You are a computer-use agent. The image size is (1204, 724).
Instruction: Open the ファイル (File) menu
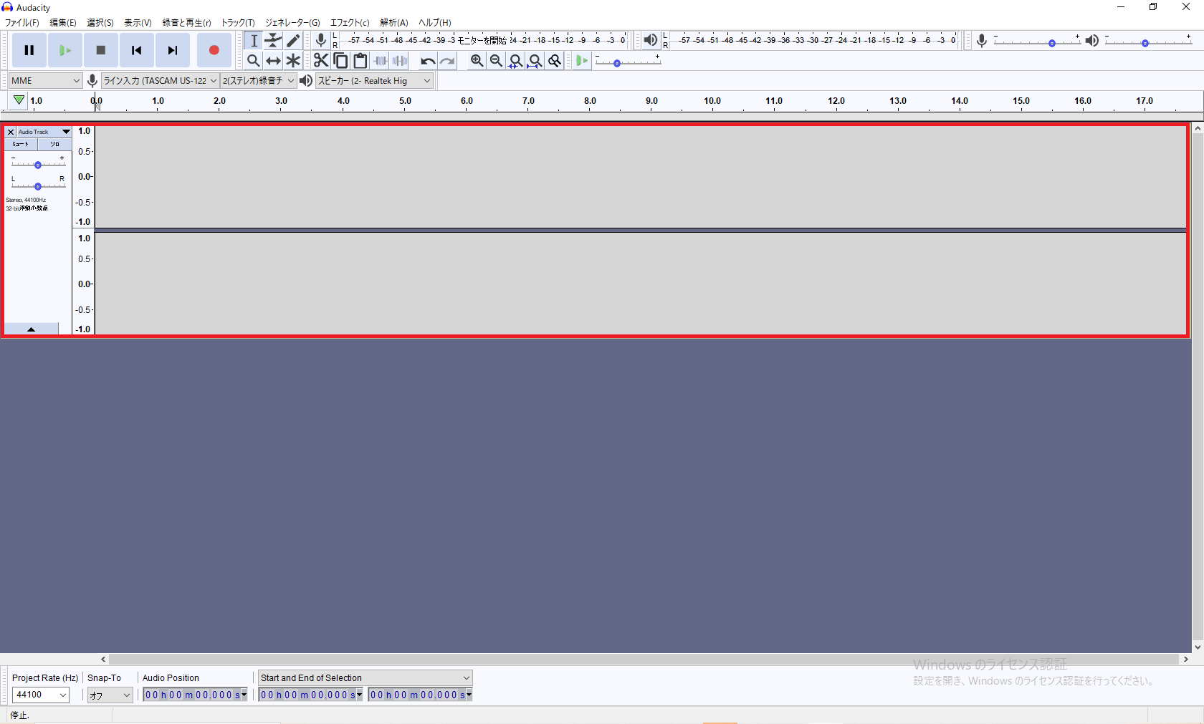21,23
